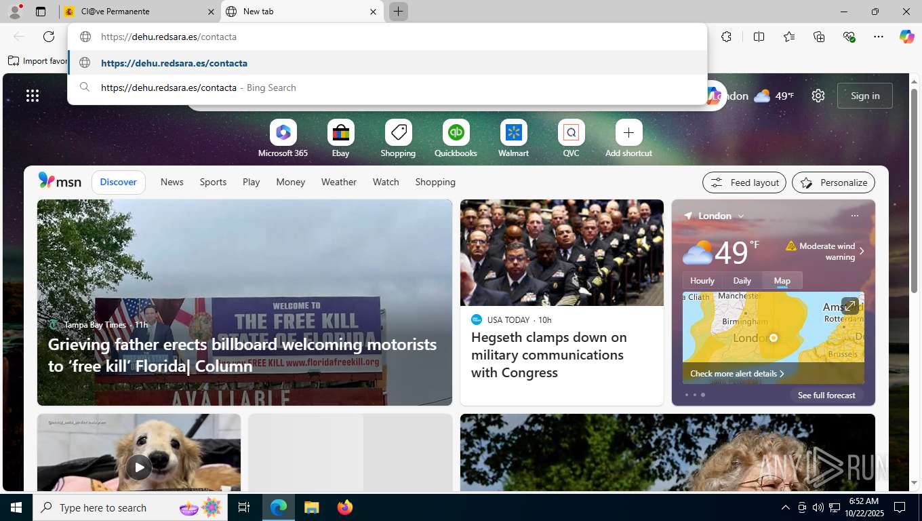Expand the weather map fullscreen icon

850,306
